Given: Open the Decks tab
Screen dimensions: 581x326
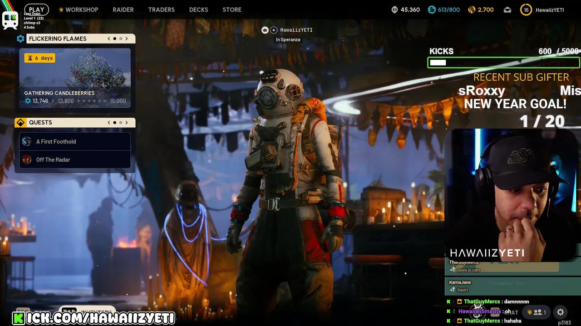Looking at the screenshot, I should coord(198,10).
